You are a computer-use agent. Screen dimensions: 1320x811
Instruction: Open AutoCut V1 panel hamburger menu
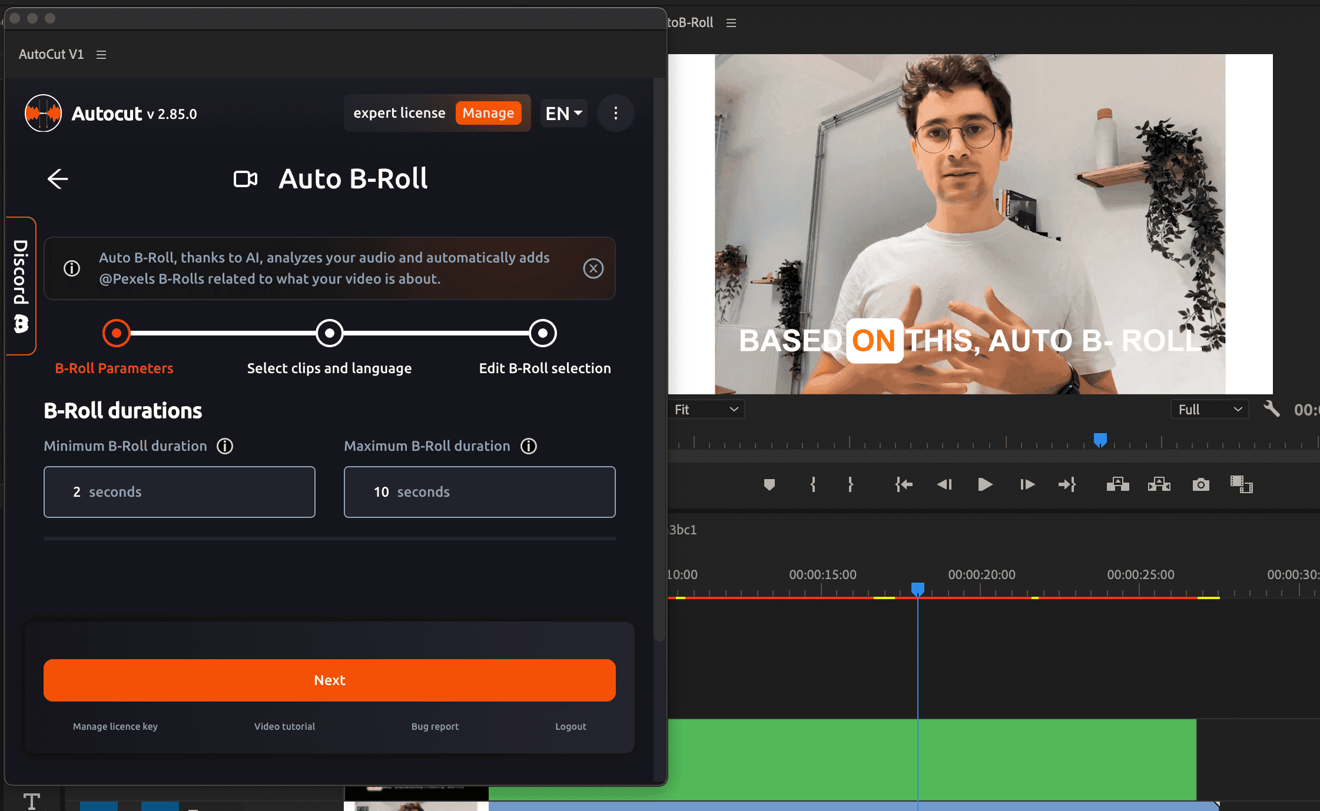tap(101, 55)
